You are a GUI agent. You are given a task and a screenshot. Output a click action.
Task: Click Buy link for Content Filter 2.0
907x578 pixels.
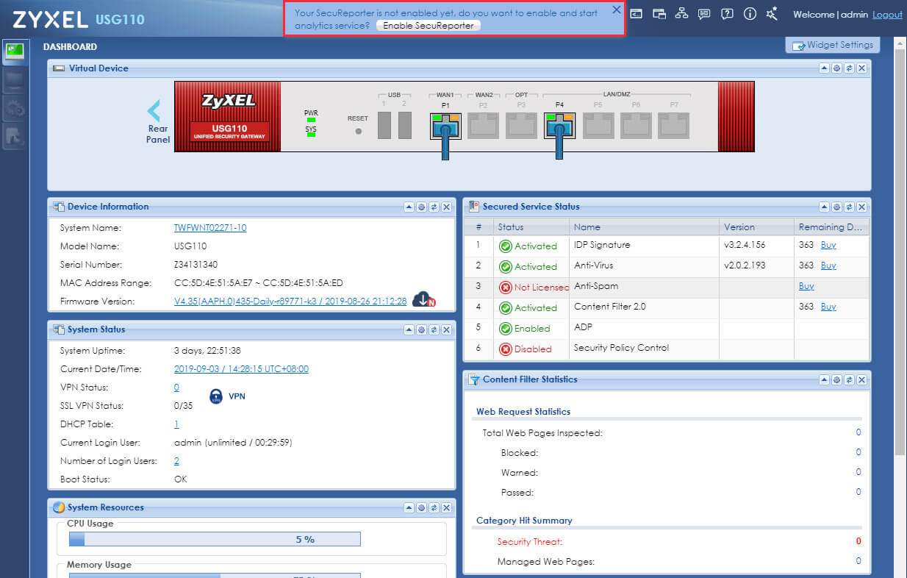coord(828,307)
